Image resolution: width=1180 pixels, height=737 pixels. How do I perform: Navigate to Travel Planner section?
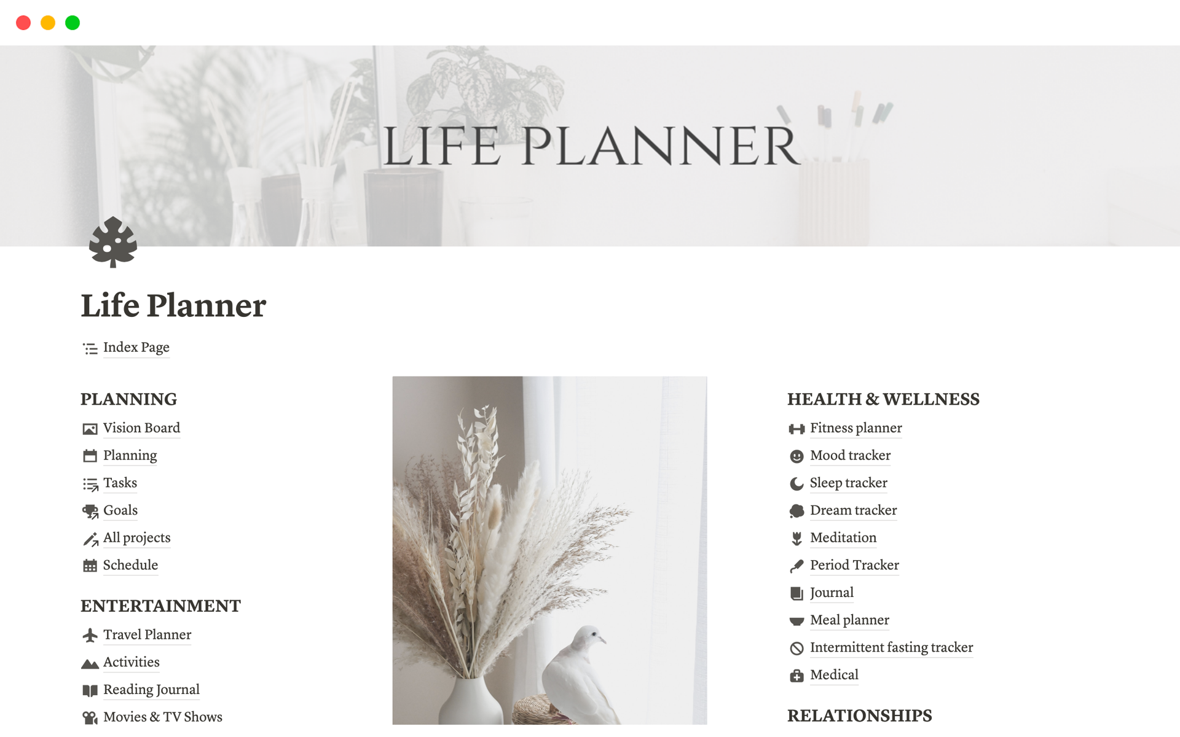(146, 633)
